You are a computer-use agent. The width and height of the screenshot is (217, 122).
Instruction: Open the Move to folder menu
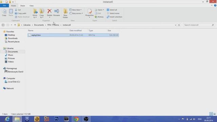click(35, 14)
